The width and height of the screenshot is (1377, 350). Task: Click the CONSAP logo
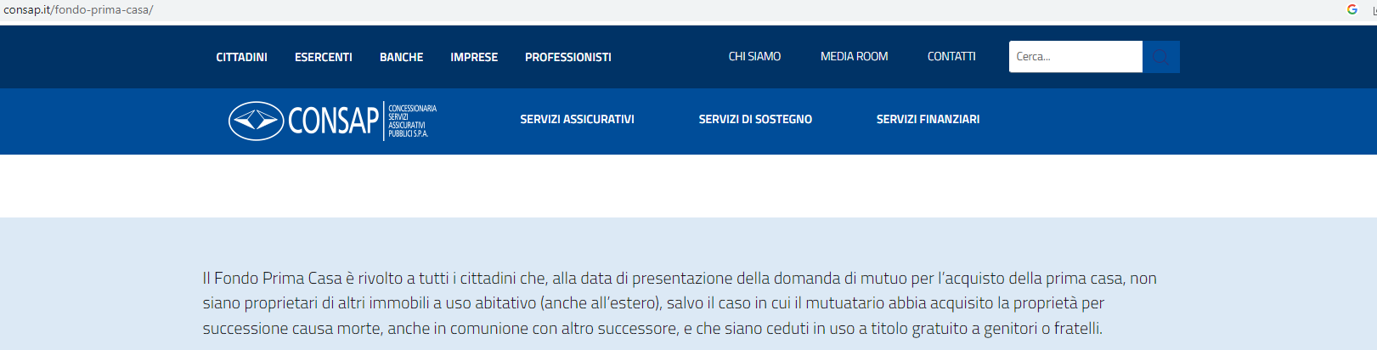[x=332, y=121]
